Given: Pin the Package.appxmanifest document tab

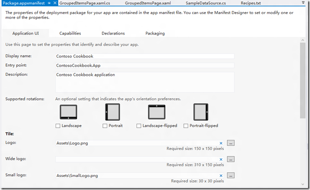Looking at the screenshot, I should click(x=49, y=3).
